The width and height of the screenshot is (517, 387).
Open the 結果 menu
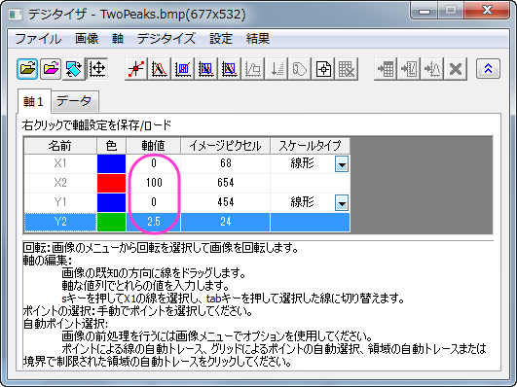point(258,39)
